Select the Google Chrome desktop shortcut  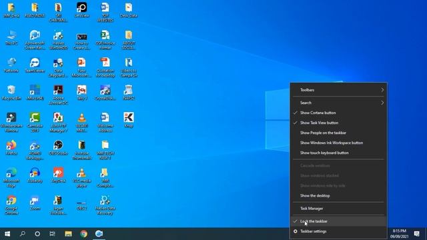pyautogui.click(x=11, y=205)
